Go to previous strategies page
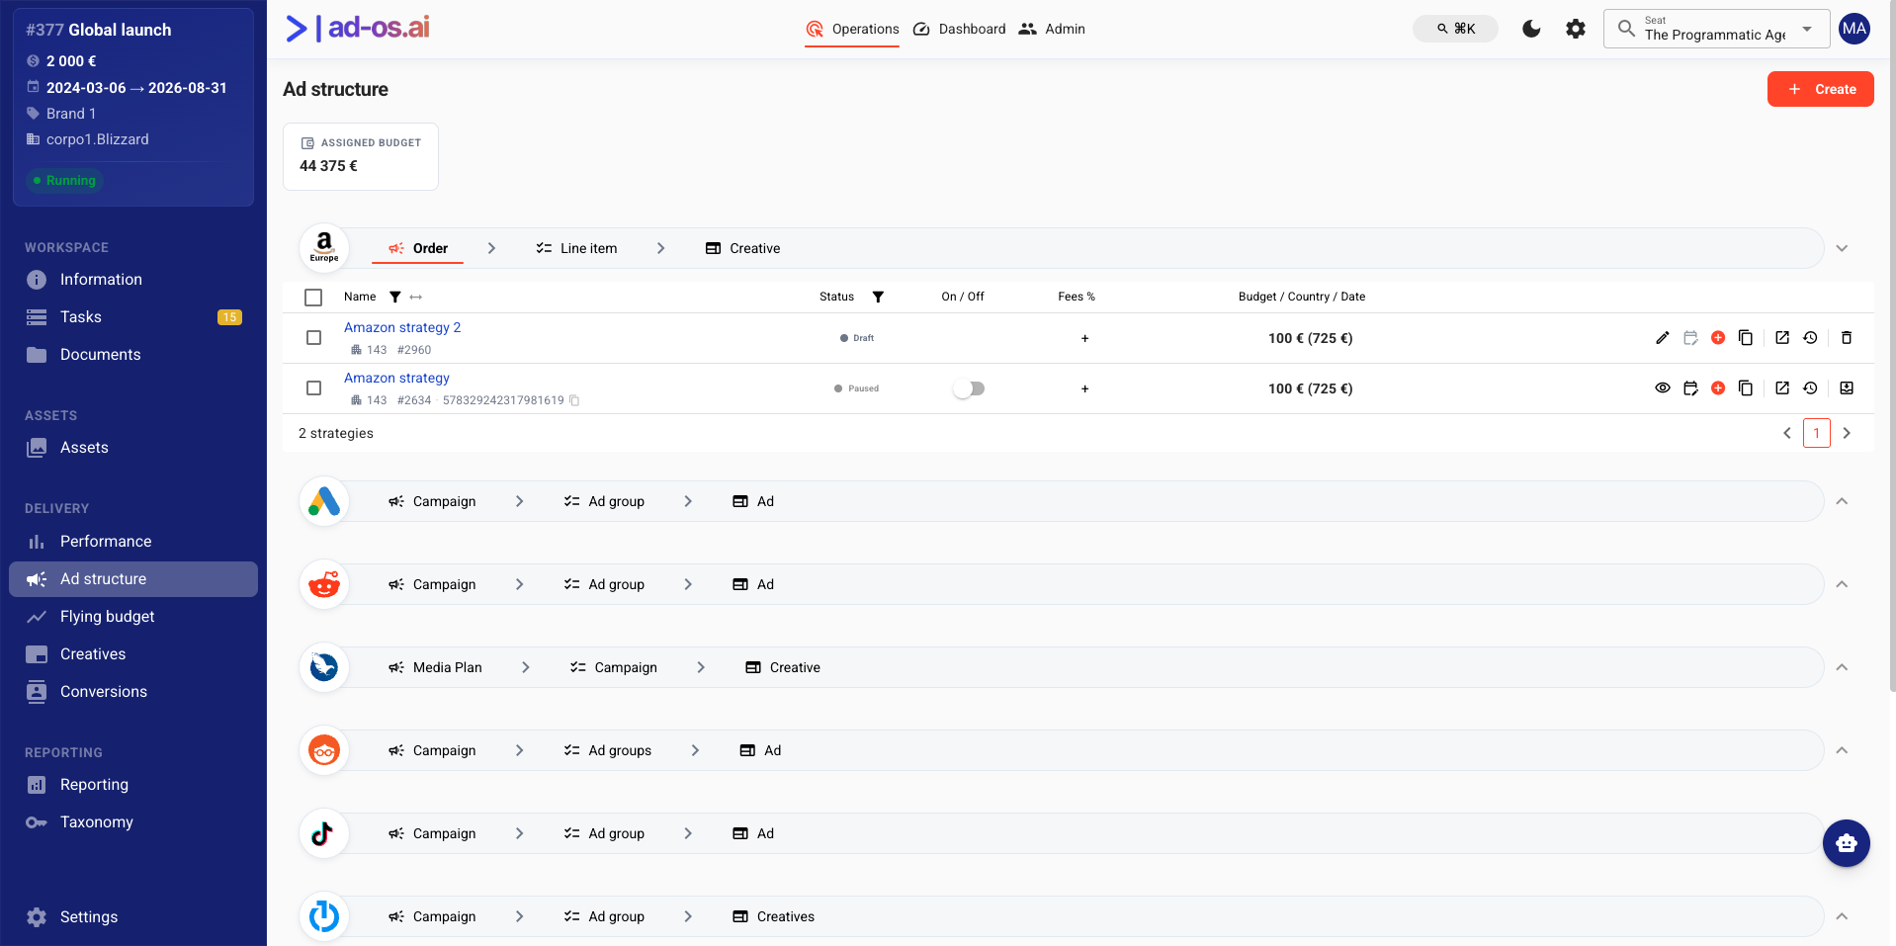This screenshot has height=946, width=1896. click(1787, 433)
